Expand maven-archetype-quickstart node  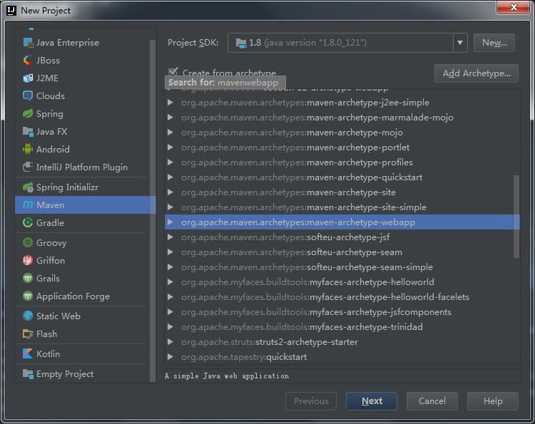point(170,177)
